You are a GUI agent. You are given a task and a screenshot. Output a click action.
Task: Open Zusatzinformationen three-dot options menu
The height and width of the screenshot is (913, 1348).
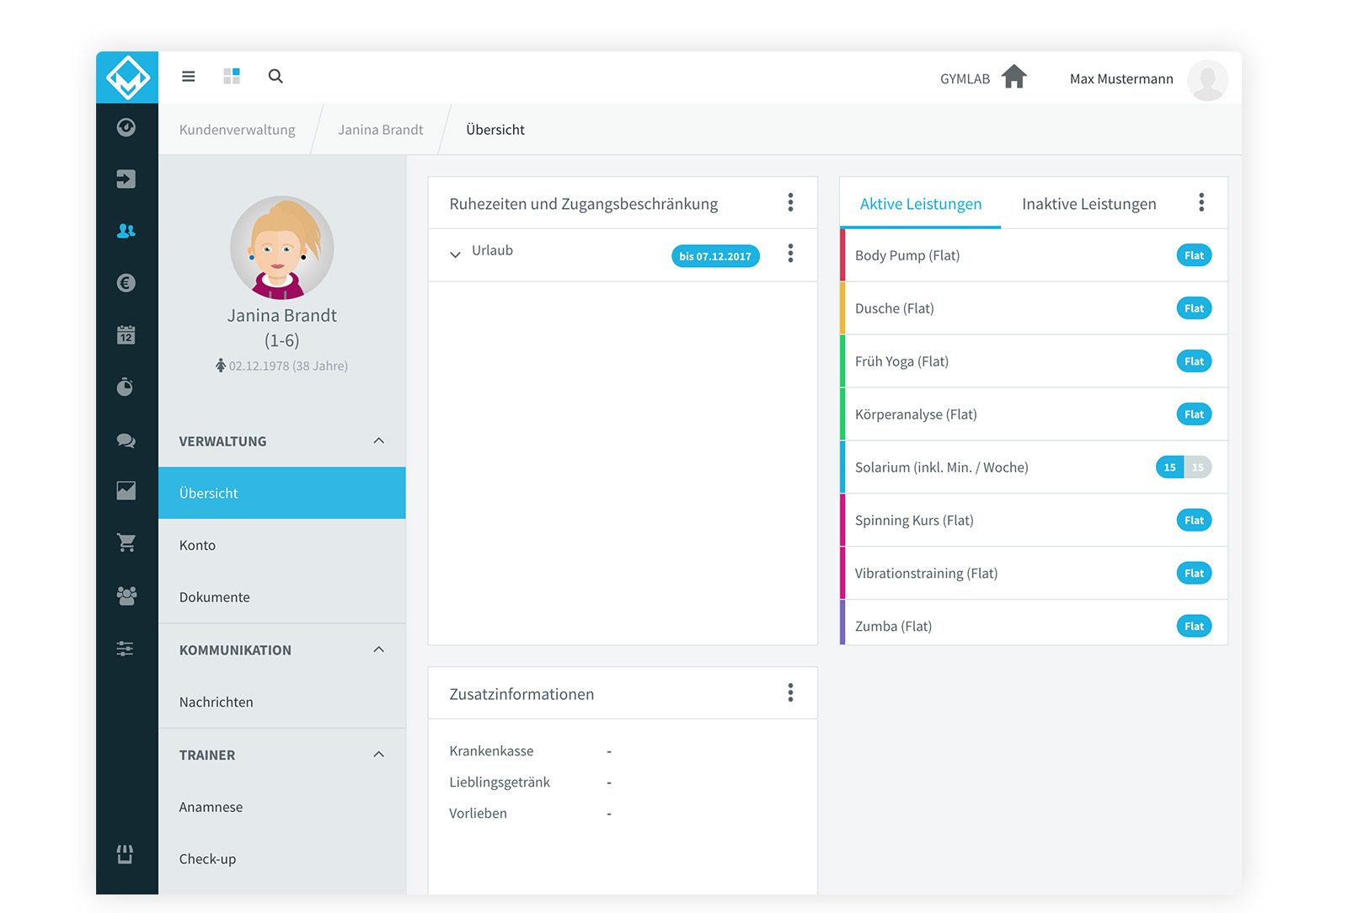click(x=790, y=692)
